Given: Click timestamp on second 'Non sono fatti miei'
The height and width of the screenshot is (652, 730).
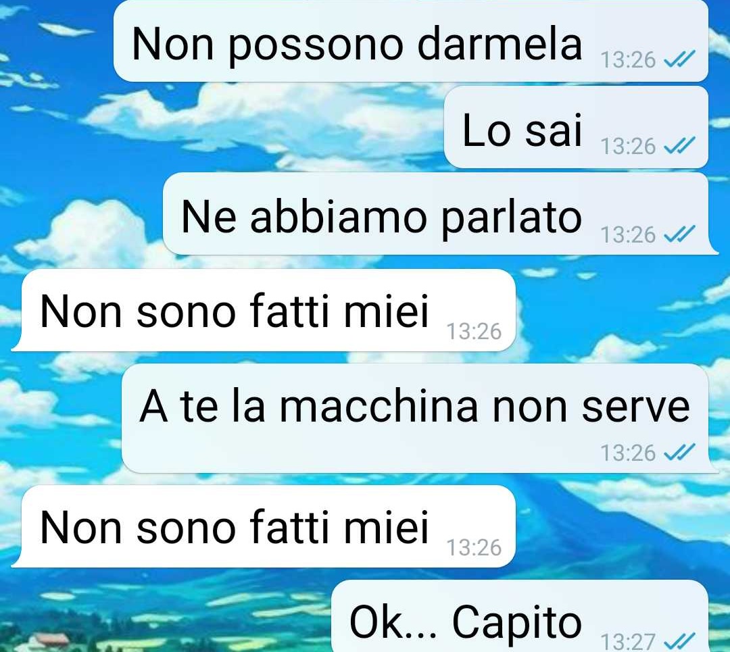Looking at the screenshot, I should (x=474, y=547).
